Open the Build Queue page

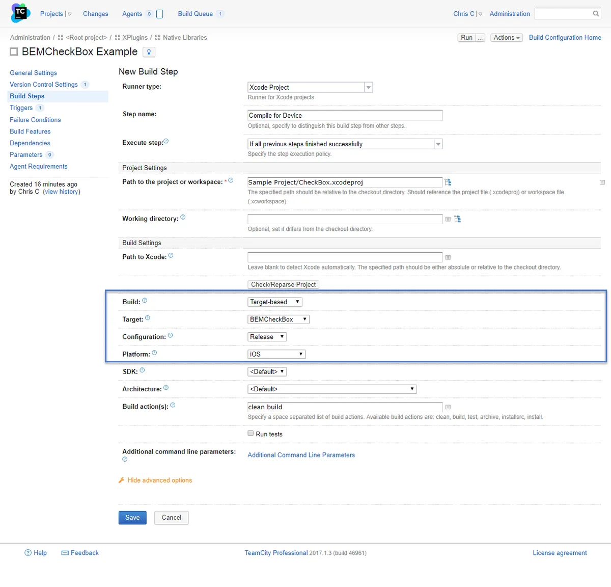(x=196, y=14)
